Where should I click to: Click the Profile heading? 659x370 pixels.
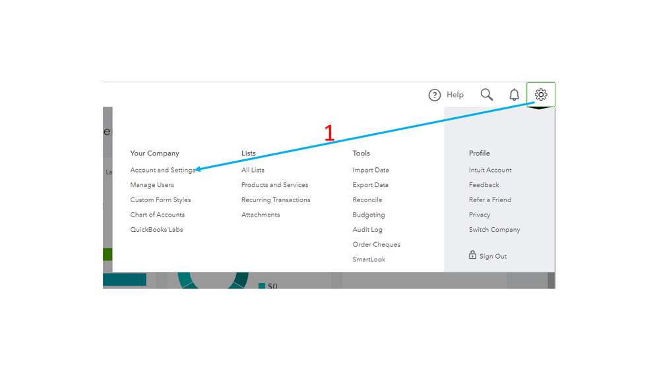(x=479, y=153)
